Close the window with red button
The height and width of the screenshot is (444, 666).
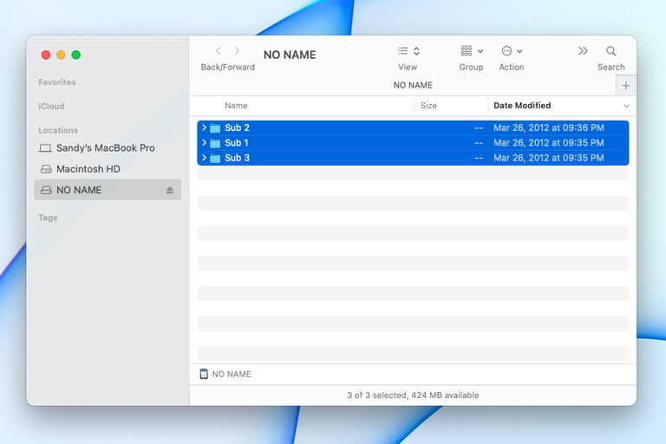tap(46, 55)
